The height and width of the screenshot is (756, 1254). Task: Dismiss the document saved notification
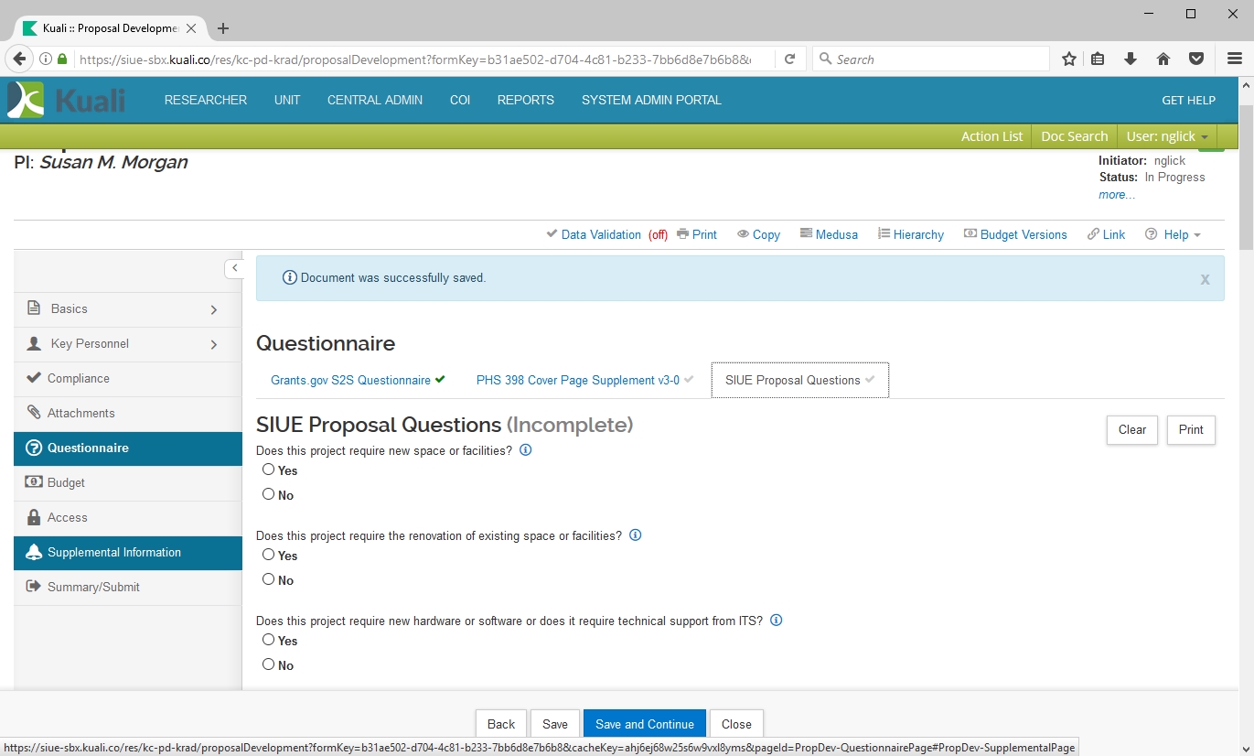[x=1205, y=279]
